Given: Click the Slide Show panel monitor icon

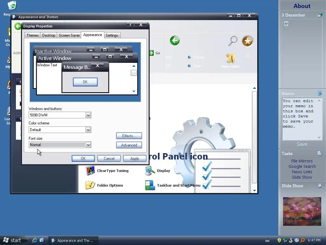Looking at the screenshot, I should pyautogui.click(x=320, y=186).
